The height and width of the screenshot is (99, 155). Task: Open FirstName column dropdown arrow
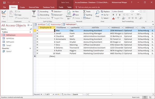[68, 28]
